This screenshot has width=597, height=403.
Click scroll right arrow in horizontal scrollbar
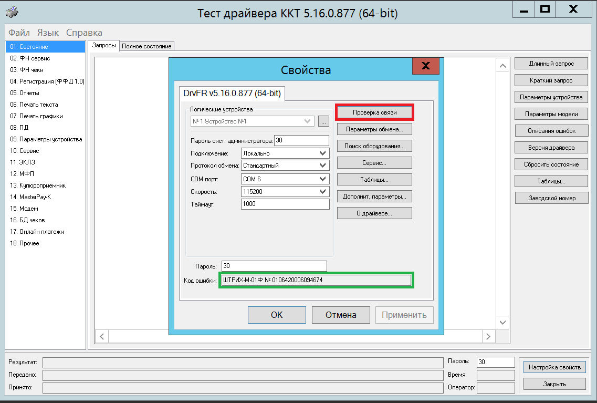click(488, 336)
